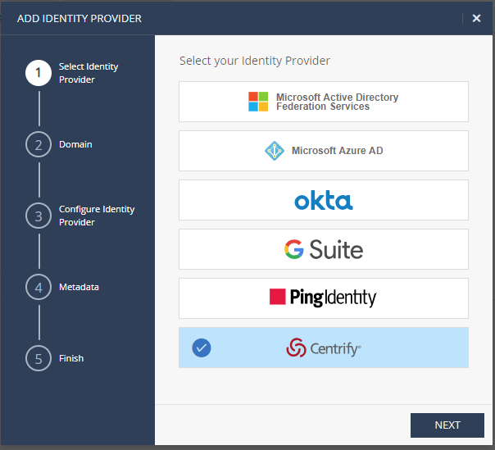Go to step 3 circle

tap(39, 216)
